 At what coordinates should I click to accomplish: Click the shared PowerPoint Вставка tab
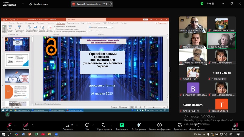pos(20,23)
